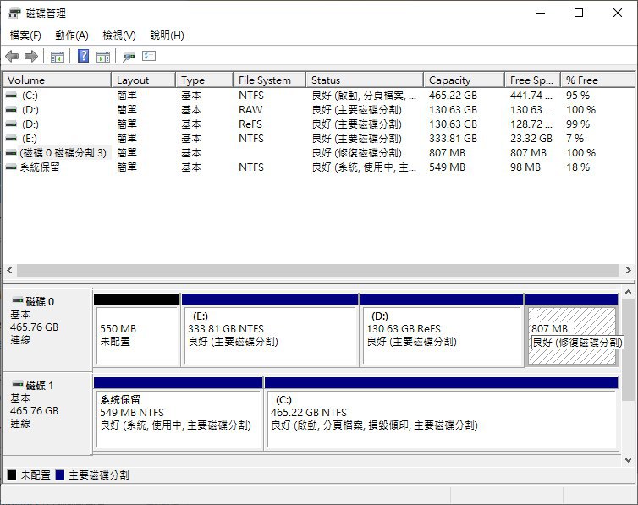Sort by the % Free column header
Image resolution: width=638 pixels, height=505 pixels.
pyautogui.click(x=598, y=80)
